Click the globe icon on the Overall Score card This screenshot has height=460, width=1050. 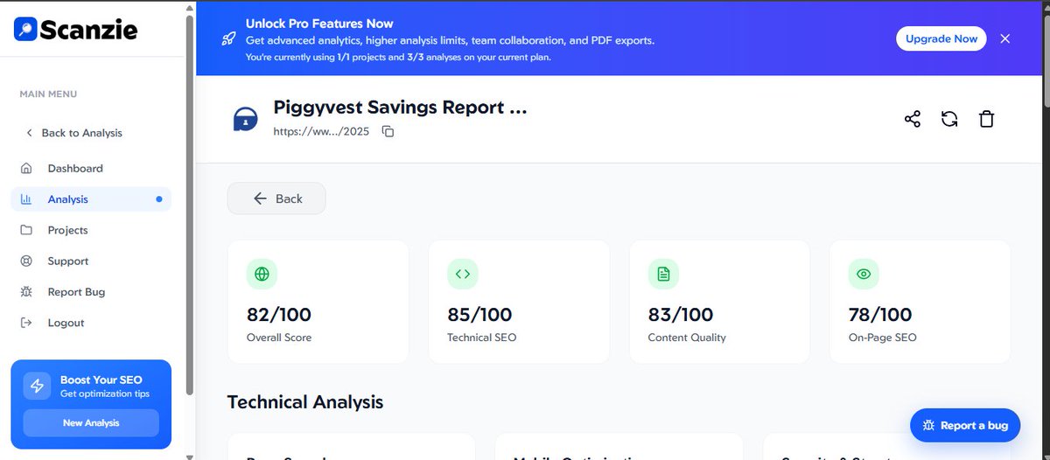tap(262, 274)
